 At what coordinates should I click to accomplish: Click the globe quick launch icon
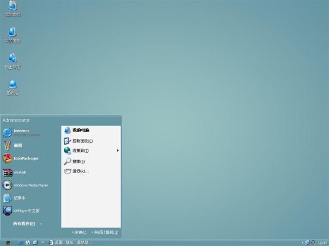28,242
